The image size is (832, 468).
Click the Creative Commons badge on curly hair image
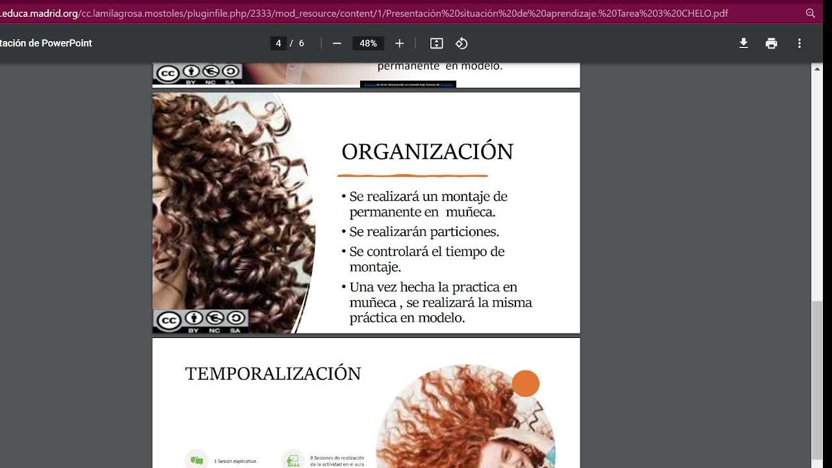(201, 321)
